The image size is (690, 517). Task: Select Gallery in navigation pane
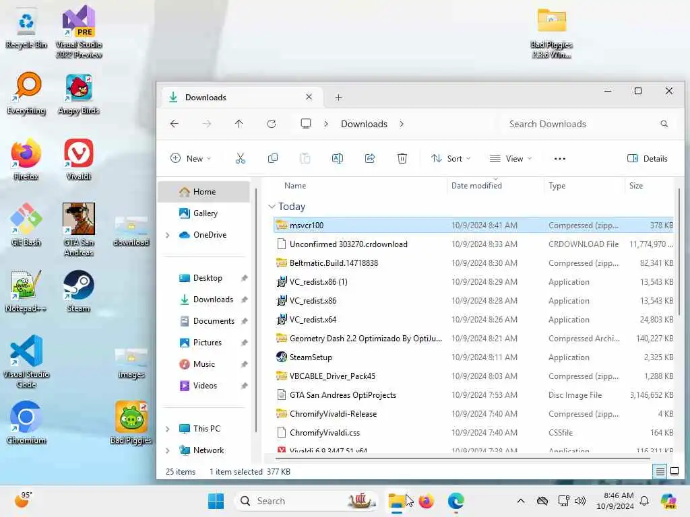pos(203,213)
